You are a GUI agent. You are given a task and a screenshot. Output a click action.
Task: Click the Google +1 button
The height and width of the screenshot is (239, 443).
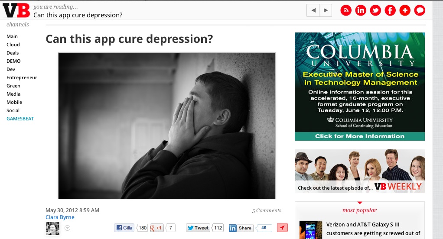click(x=157, y=228)
